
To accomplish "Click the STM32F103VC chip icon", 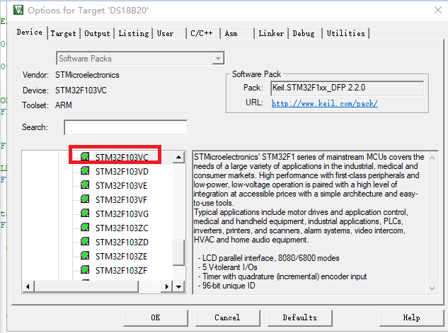I will pos(85,157).
